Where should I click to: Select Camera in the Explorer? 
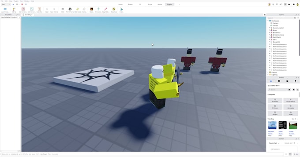click(275, 23)
